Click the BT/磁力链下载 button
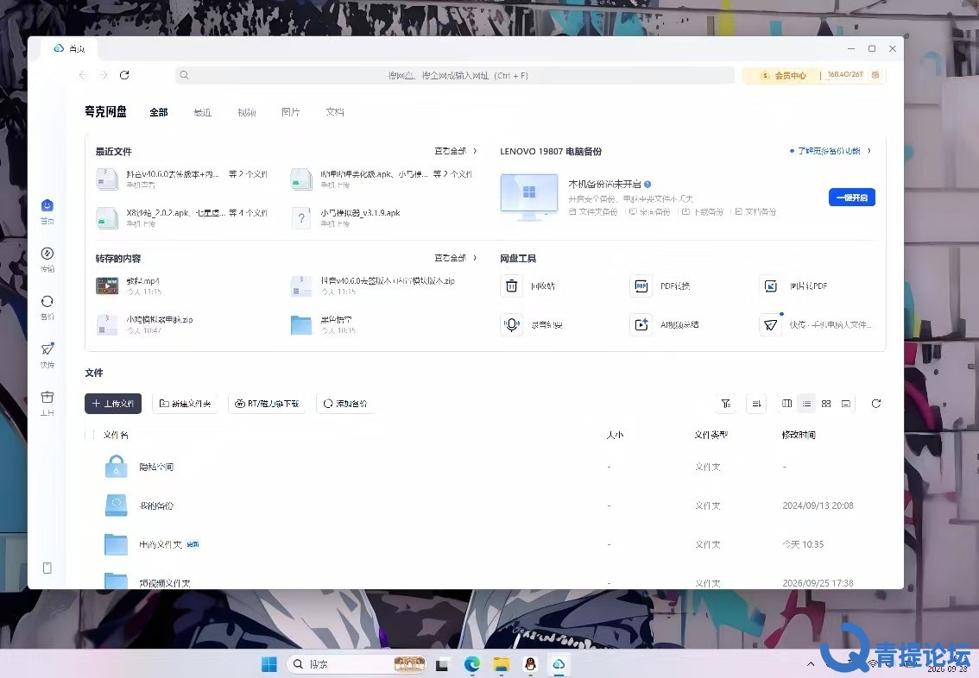 coord(267,404)
